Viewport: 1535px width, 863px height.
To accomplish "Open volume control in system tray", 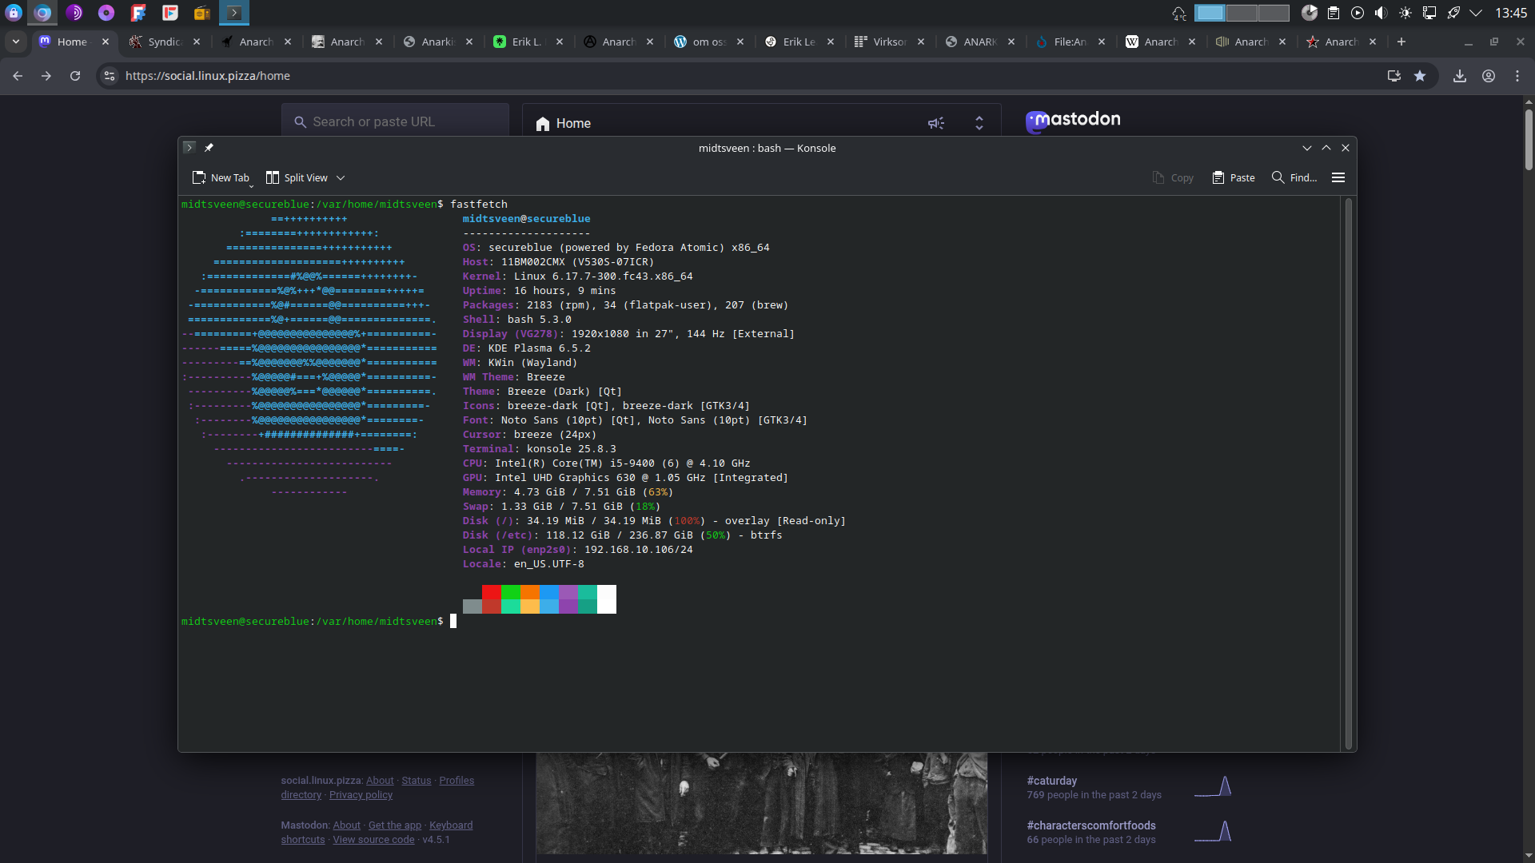I will [1381, 13].
